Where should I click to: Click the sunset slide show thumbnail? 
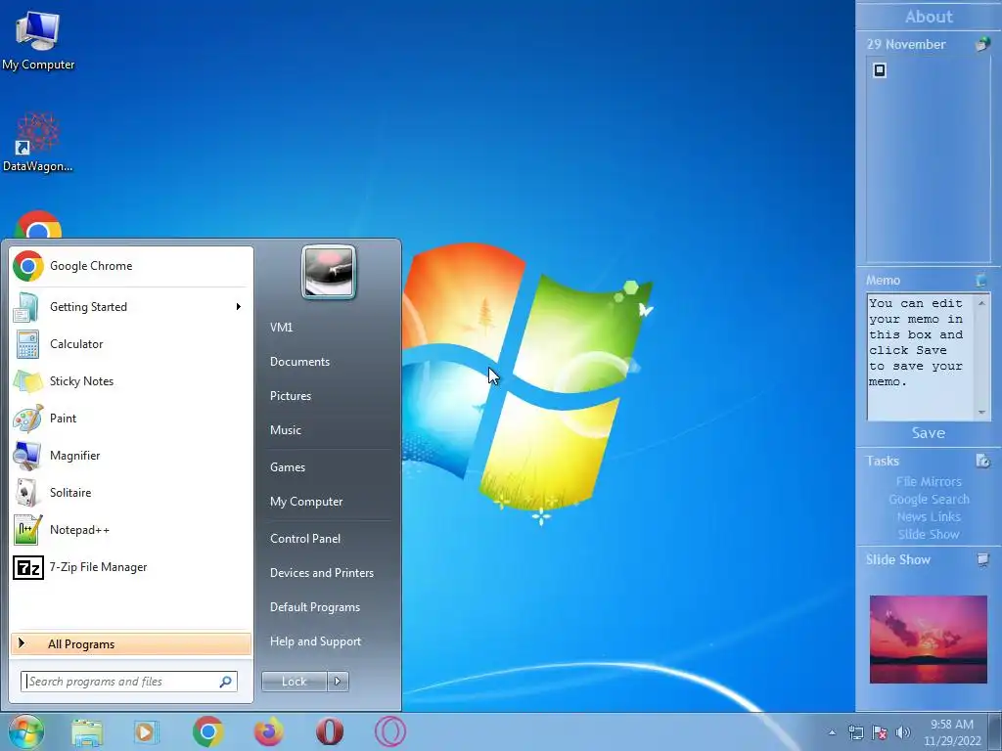coord(928,640)
